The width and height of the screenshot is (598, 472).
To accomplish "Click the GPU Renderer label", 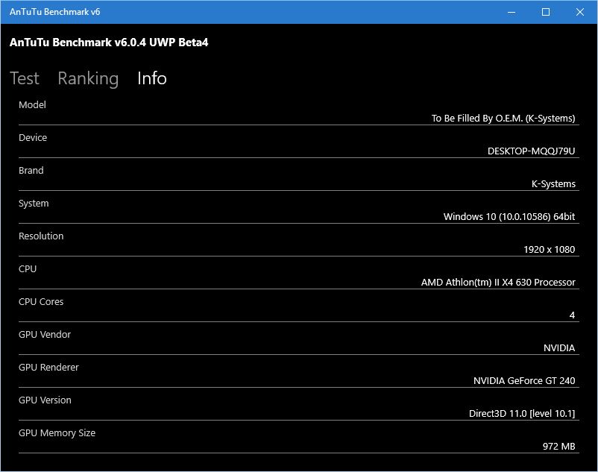I will click(48, 367).
